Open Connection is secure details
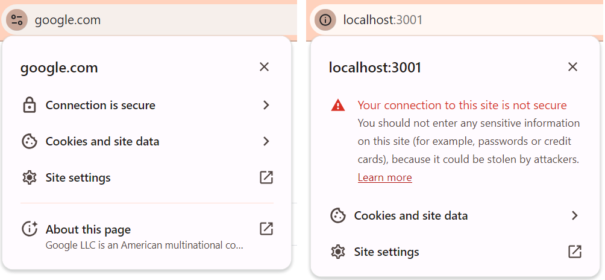 coord(146,105)
